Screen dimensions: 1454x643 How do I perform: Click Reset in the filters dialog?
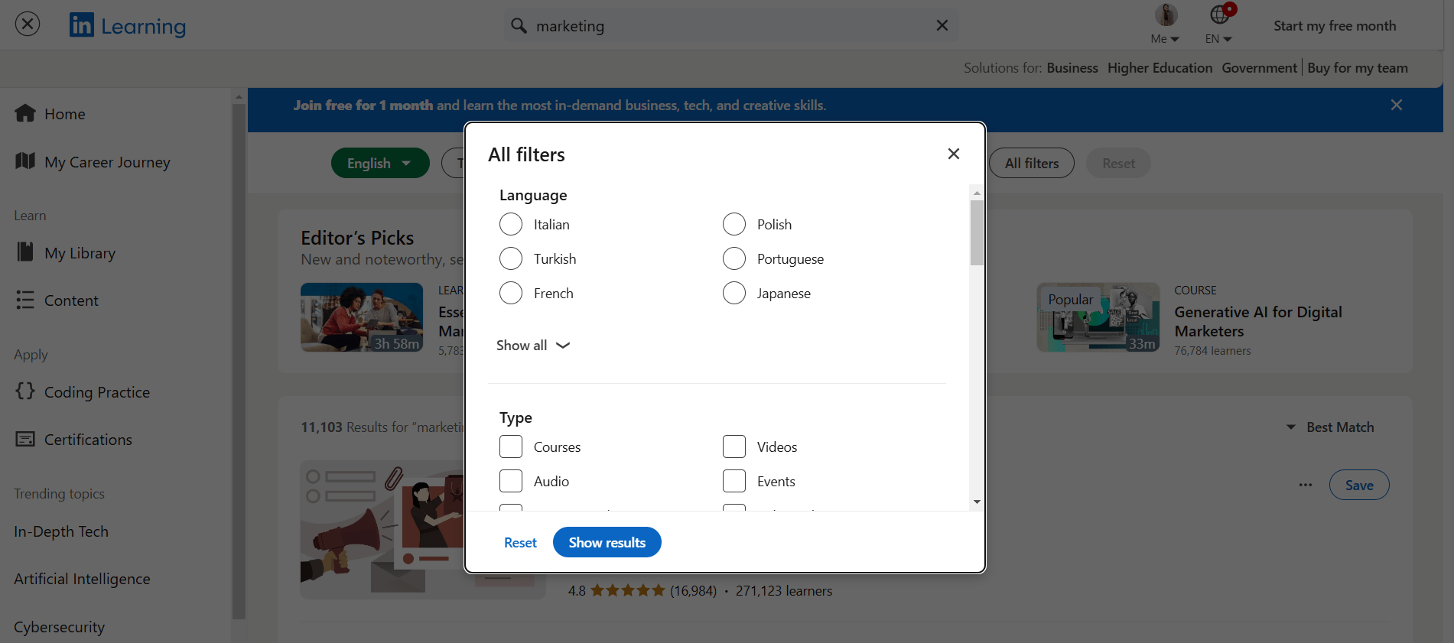pos(520,542)
